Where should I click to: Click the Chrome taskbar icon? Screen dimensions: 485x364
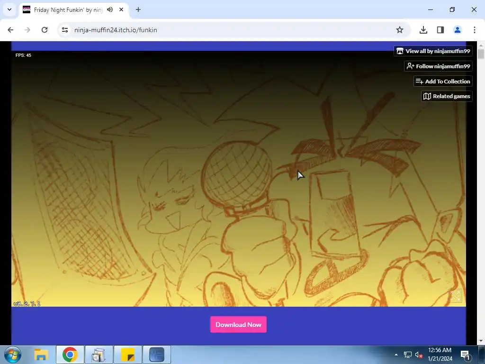70,355
